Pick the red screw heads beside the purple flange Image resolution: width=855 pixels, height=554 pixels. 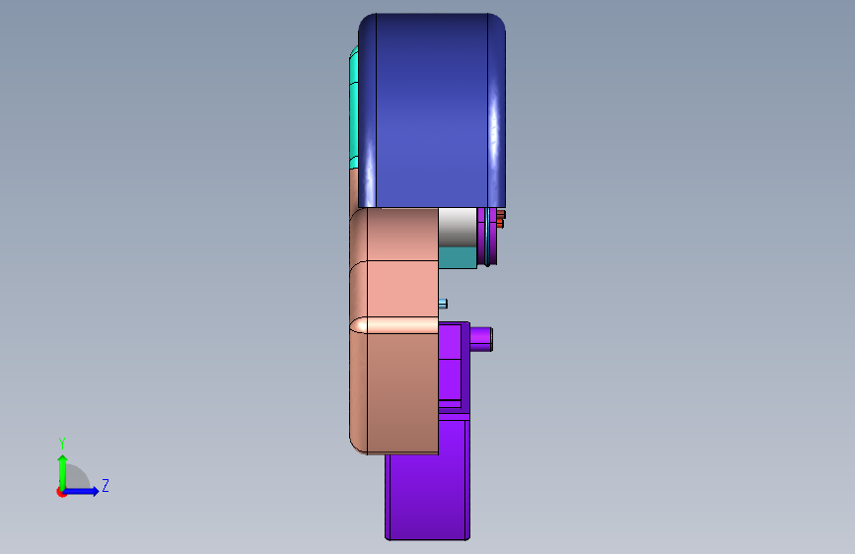coord(501,219)
